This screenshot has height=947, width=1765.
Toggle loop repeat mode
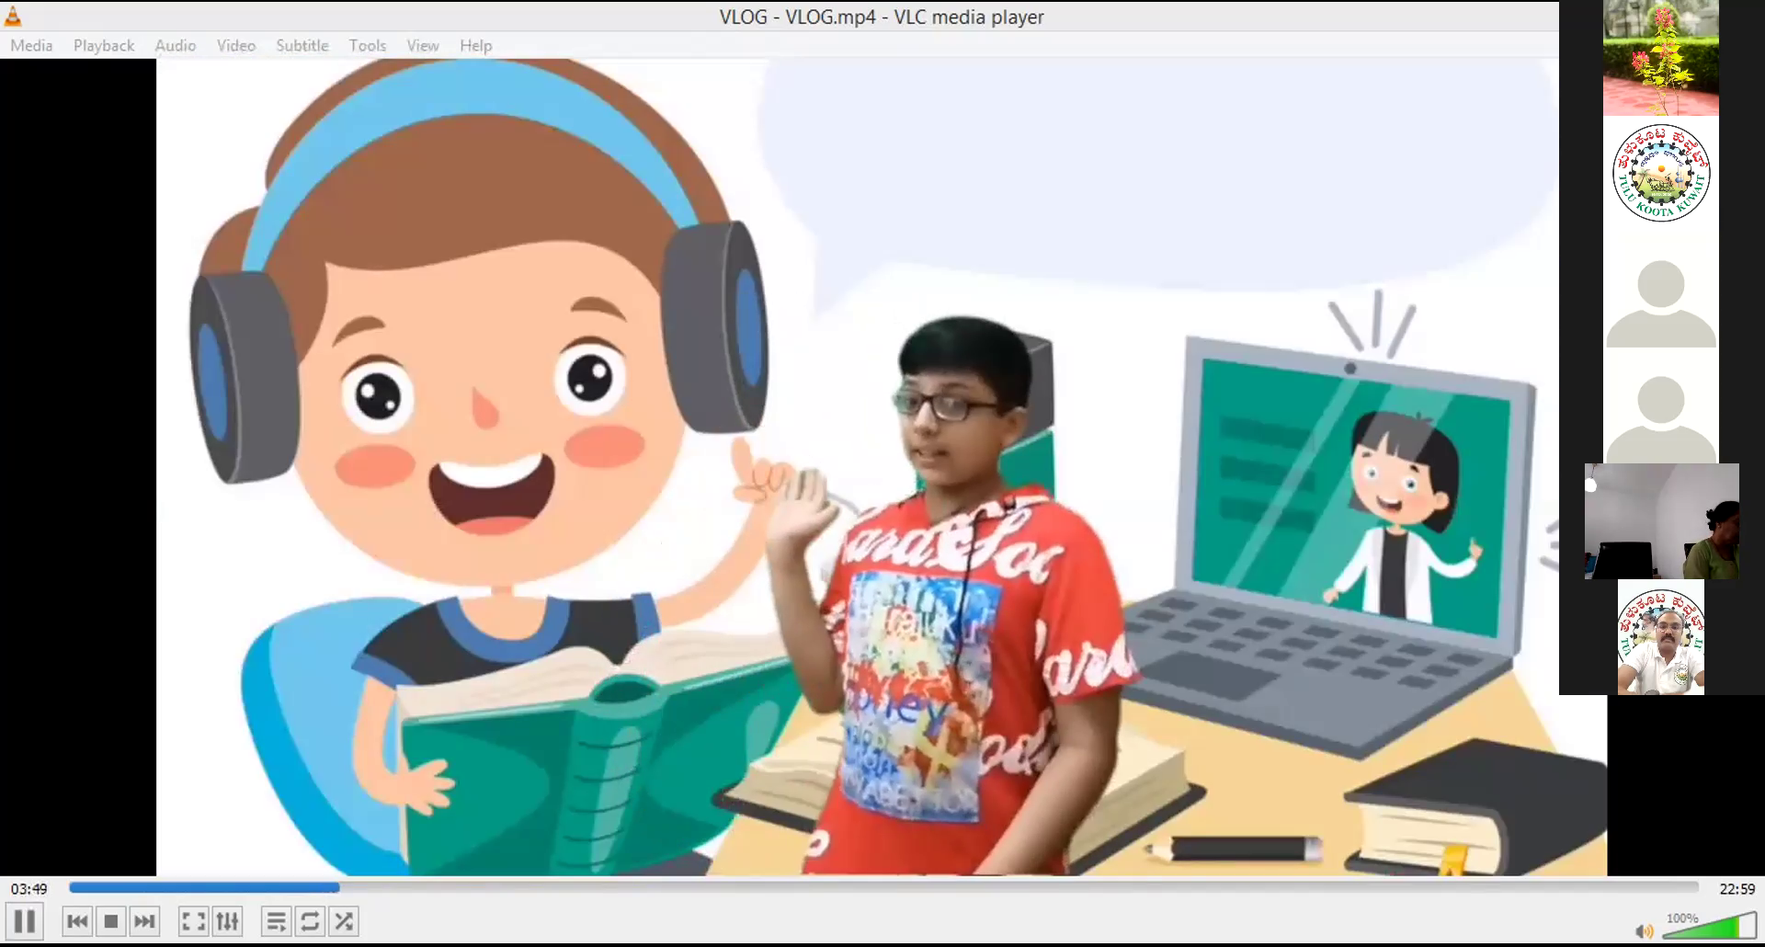coord(310,921)
